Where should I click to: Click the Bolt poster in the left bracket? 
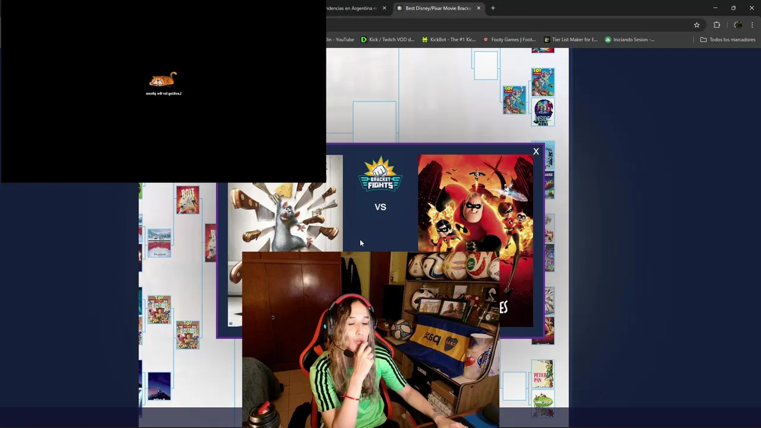[x=188, y=200]
